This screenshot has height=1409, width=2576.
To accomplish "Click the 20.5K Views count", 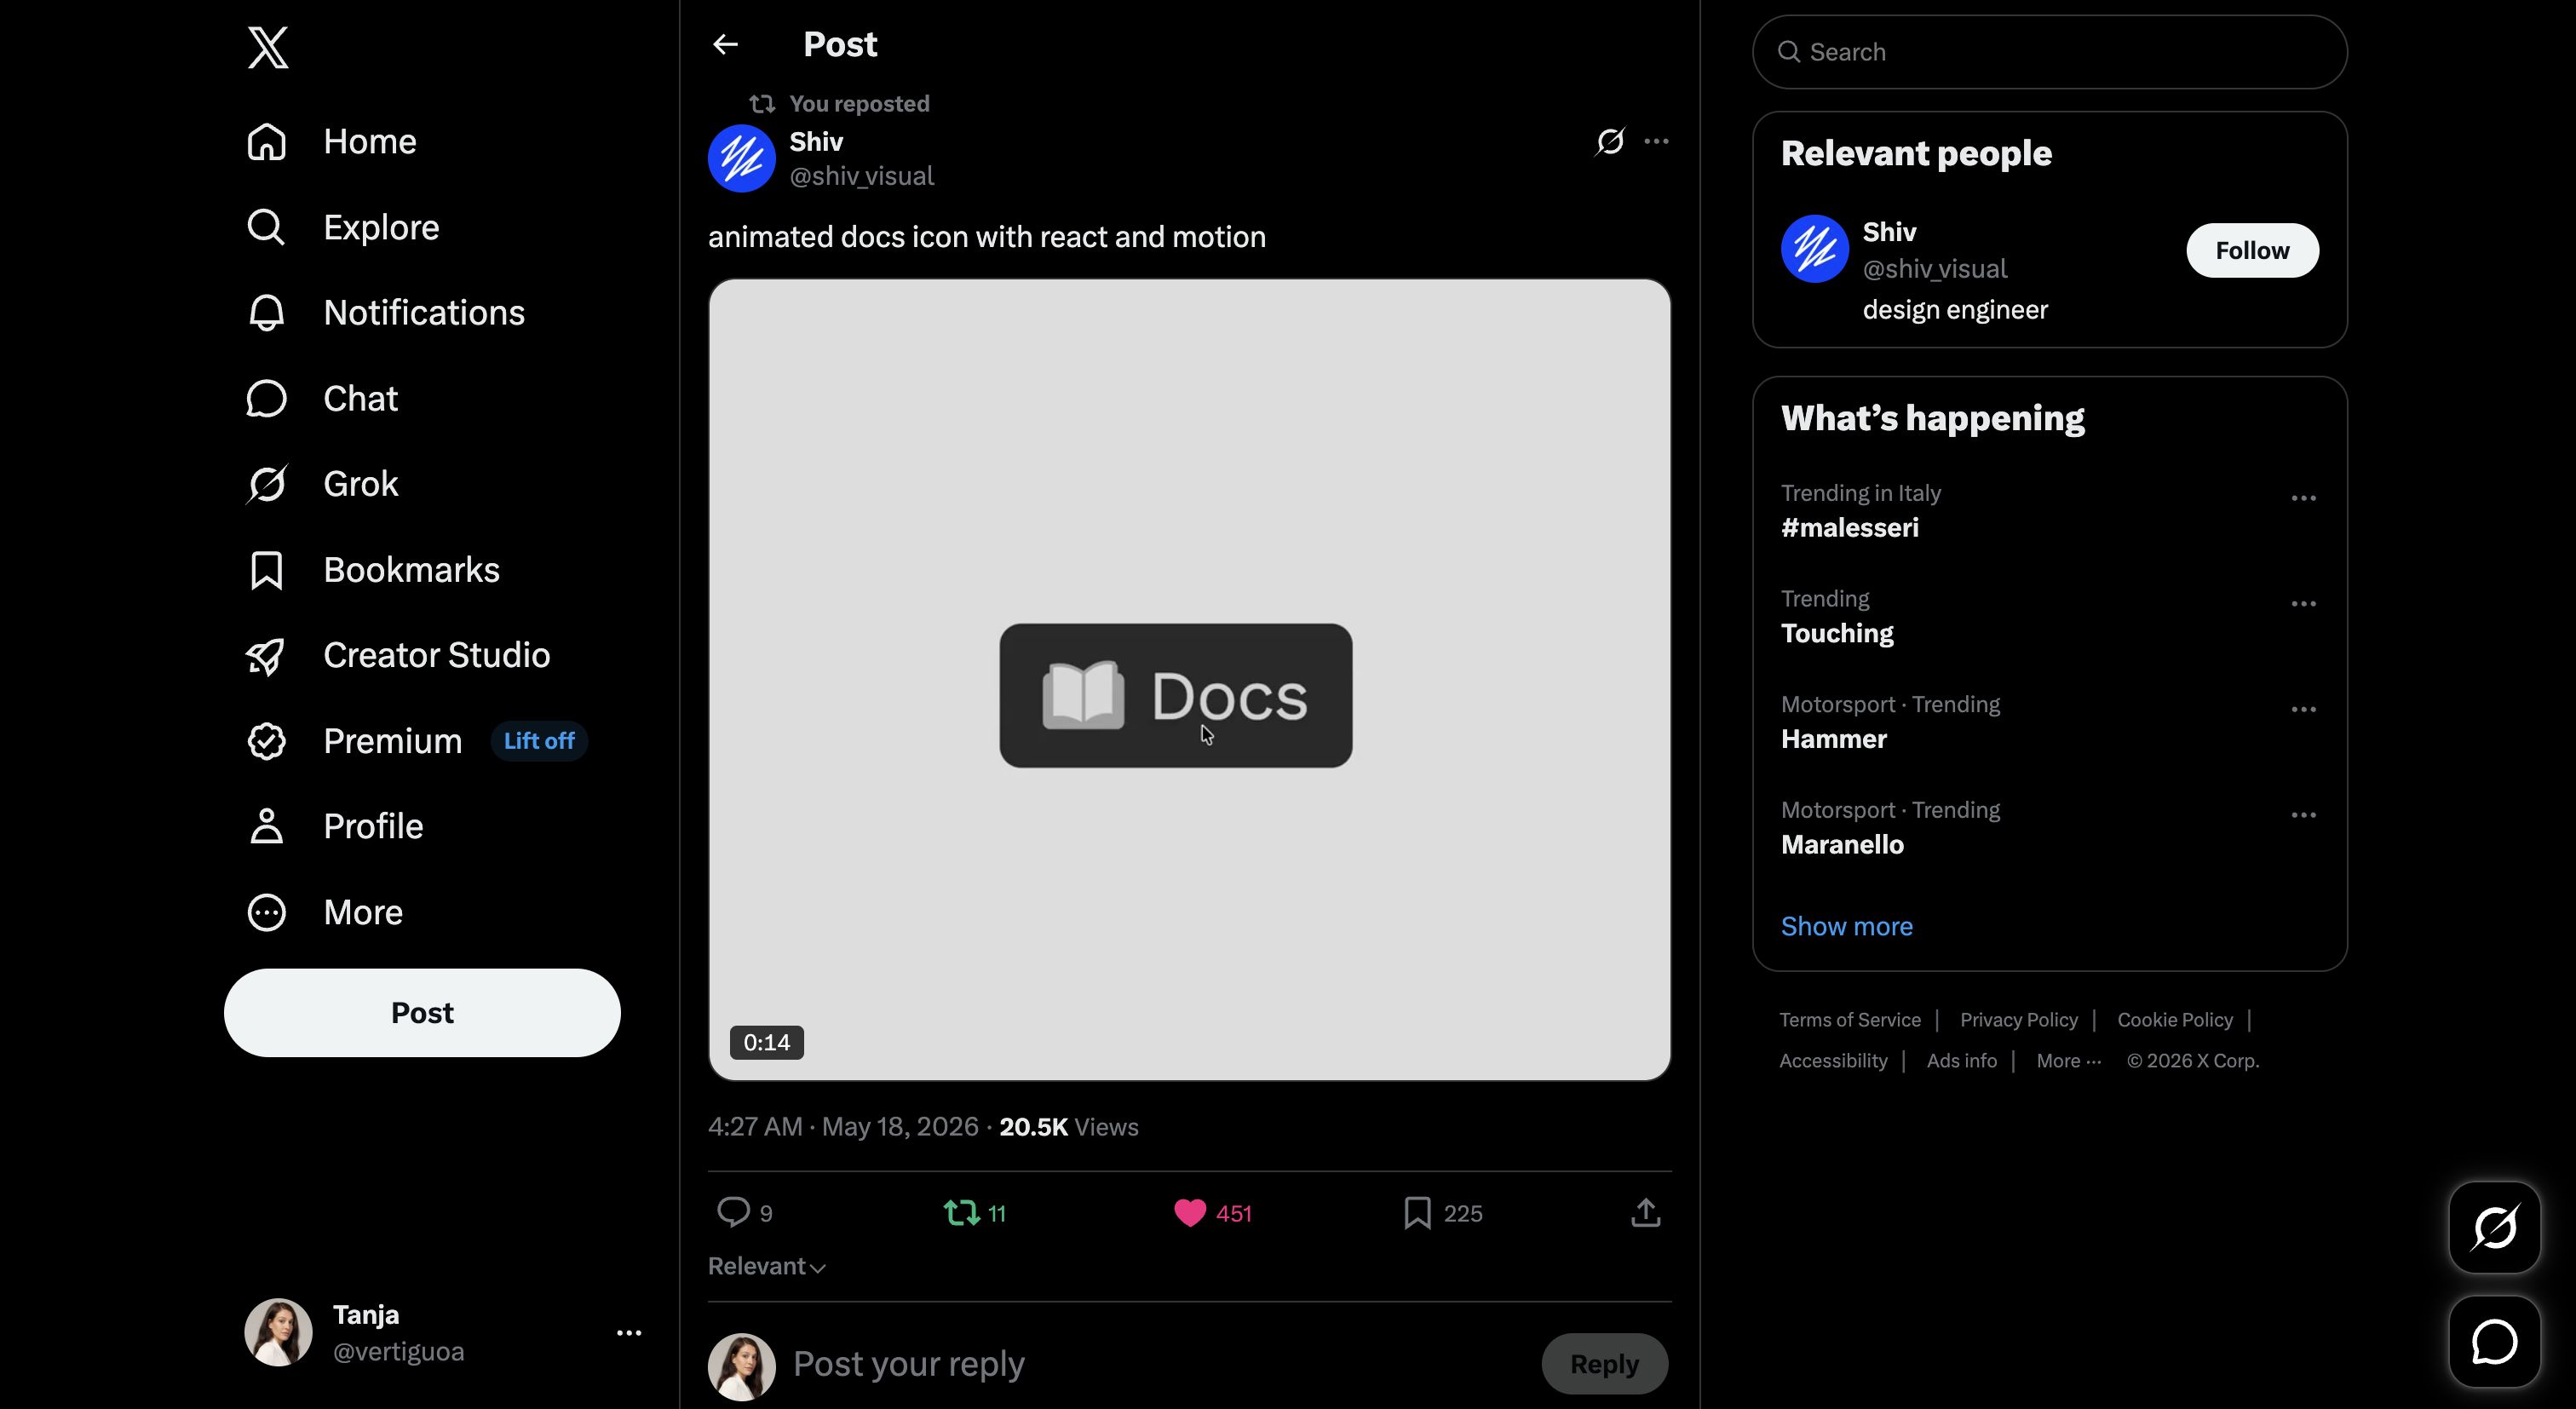I will tap(1068, 1127).
